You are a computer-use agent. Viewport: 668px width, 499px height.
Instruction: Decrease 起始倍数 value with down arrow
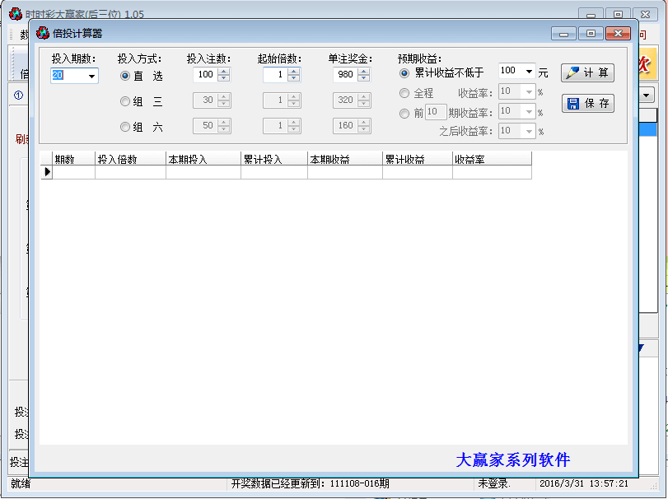point(294,78)
